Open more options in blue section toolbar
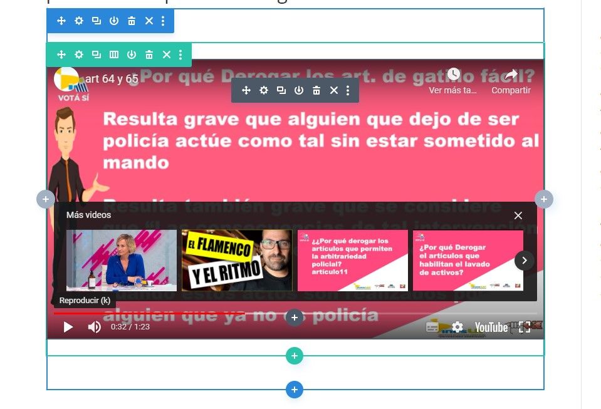This screenshot has height=409, width=601. click(x=163, y=21)
